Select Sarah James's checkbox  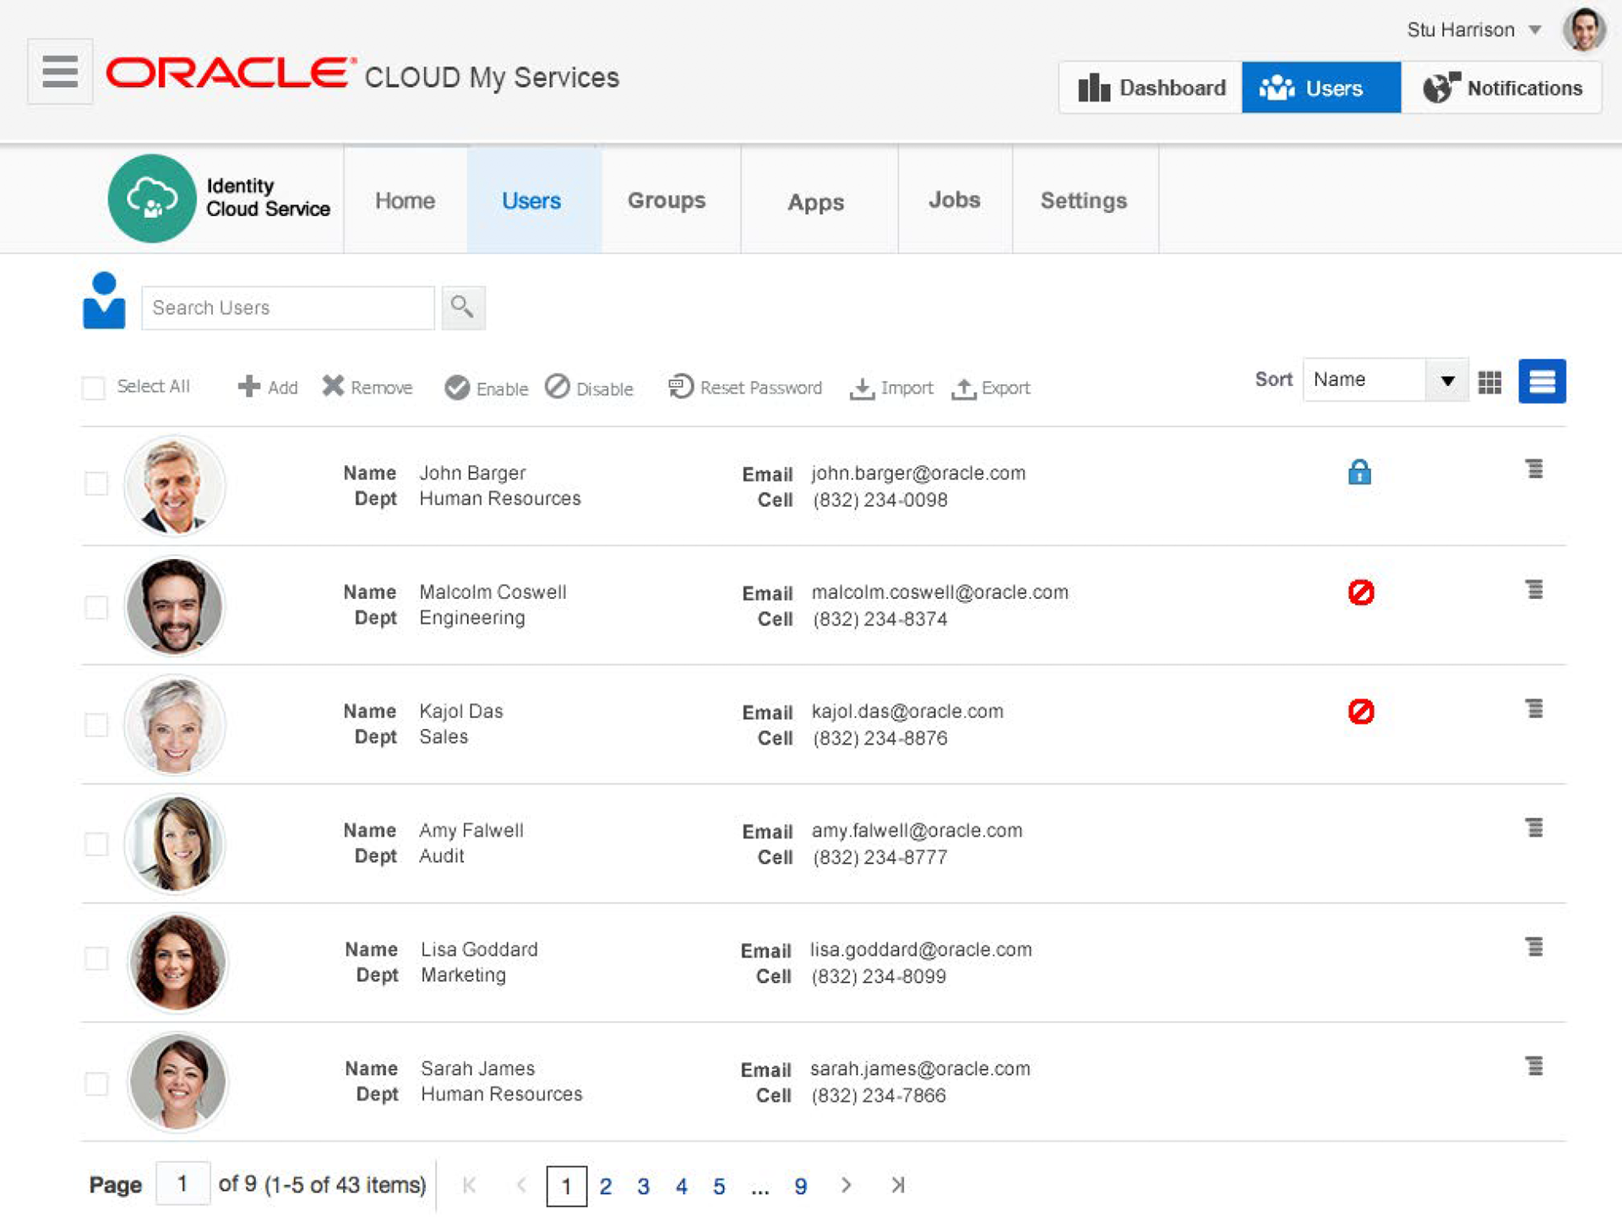(96, 1083)
